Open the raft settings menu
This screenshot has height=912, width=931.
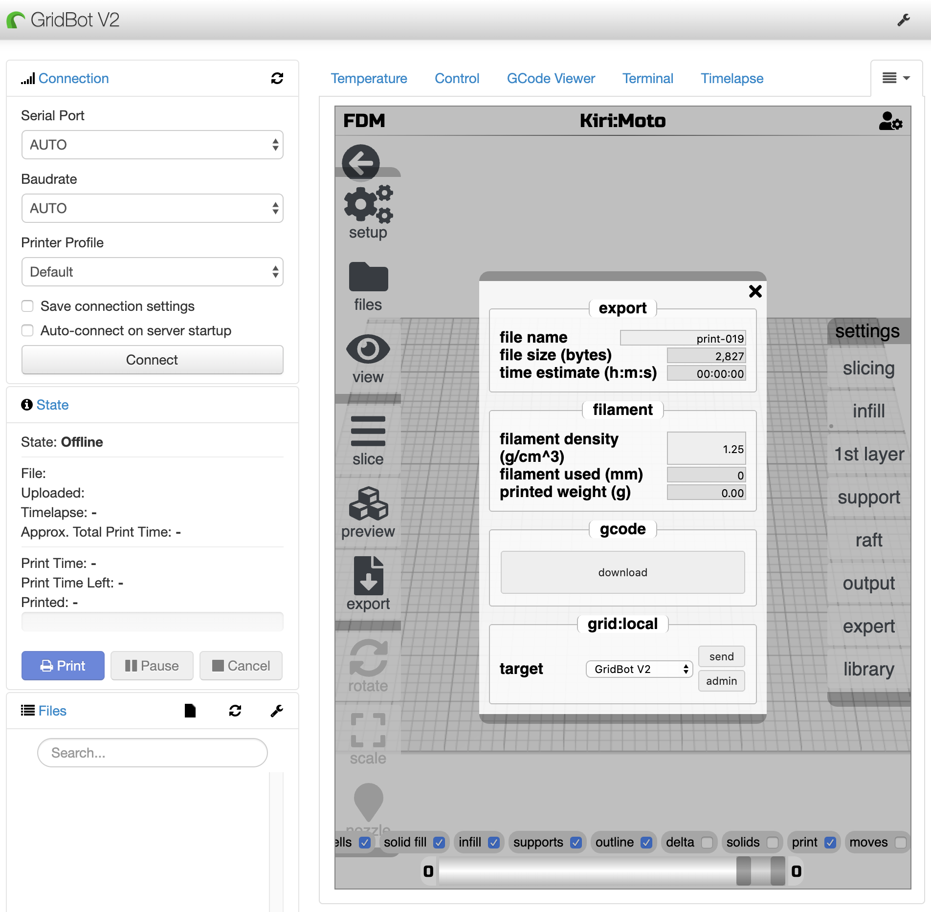tap(869, 540)
